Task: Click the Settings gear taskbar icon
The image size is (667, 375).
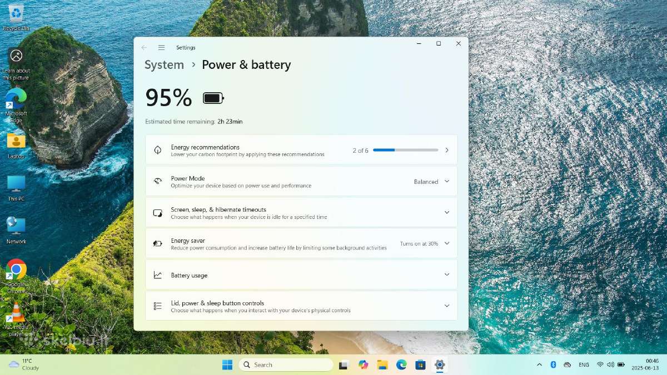Action: tap(440, 364)
